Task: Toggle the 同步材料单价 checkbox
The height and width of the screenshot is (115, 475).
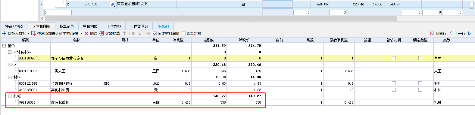Action: 155,33
